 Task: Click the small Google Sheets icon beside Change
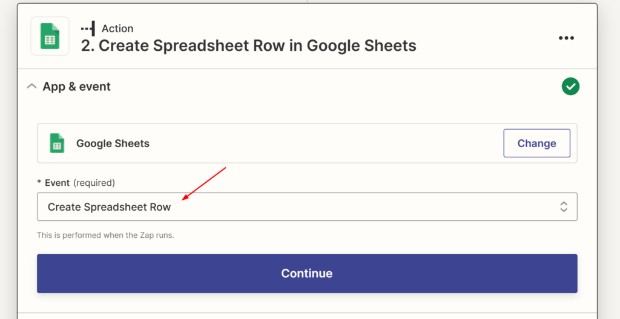click(x=57, y=143)
